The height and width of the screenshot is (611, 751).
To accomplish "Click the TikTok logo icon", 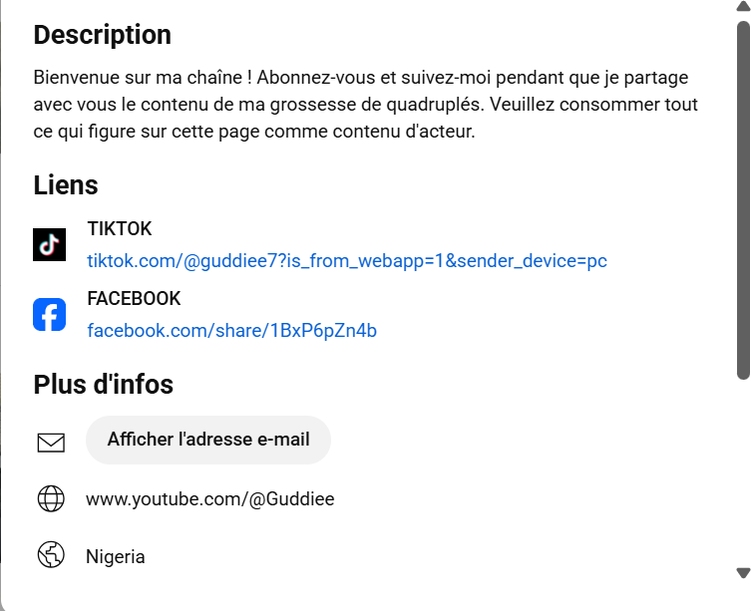I will pyautogui.click(x=50, y=245).
